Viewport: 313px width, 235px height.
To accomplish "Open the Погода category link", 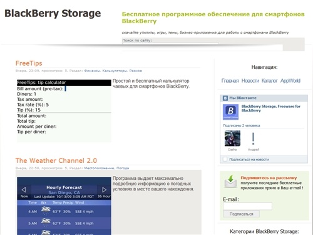I will pyautogui.click(x=123, y=168).
